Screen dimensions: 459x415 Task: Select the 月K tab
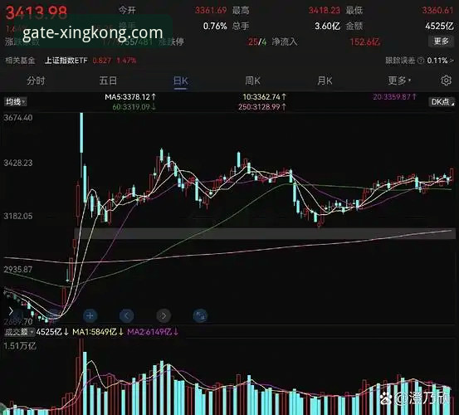coord(325,81)
